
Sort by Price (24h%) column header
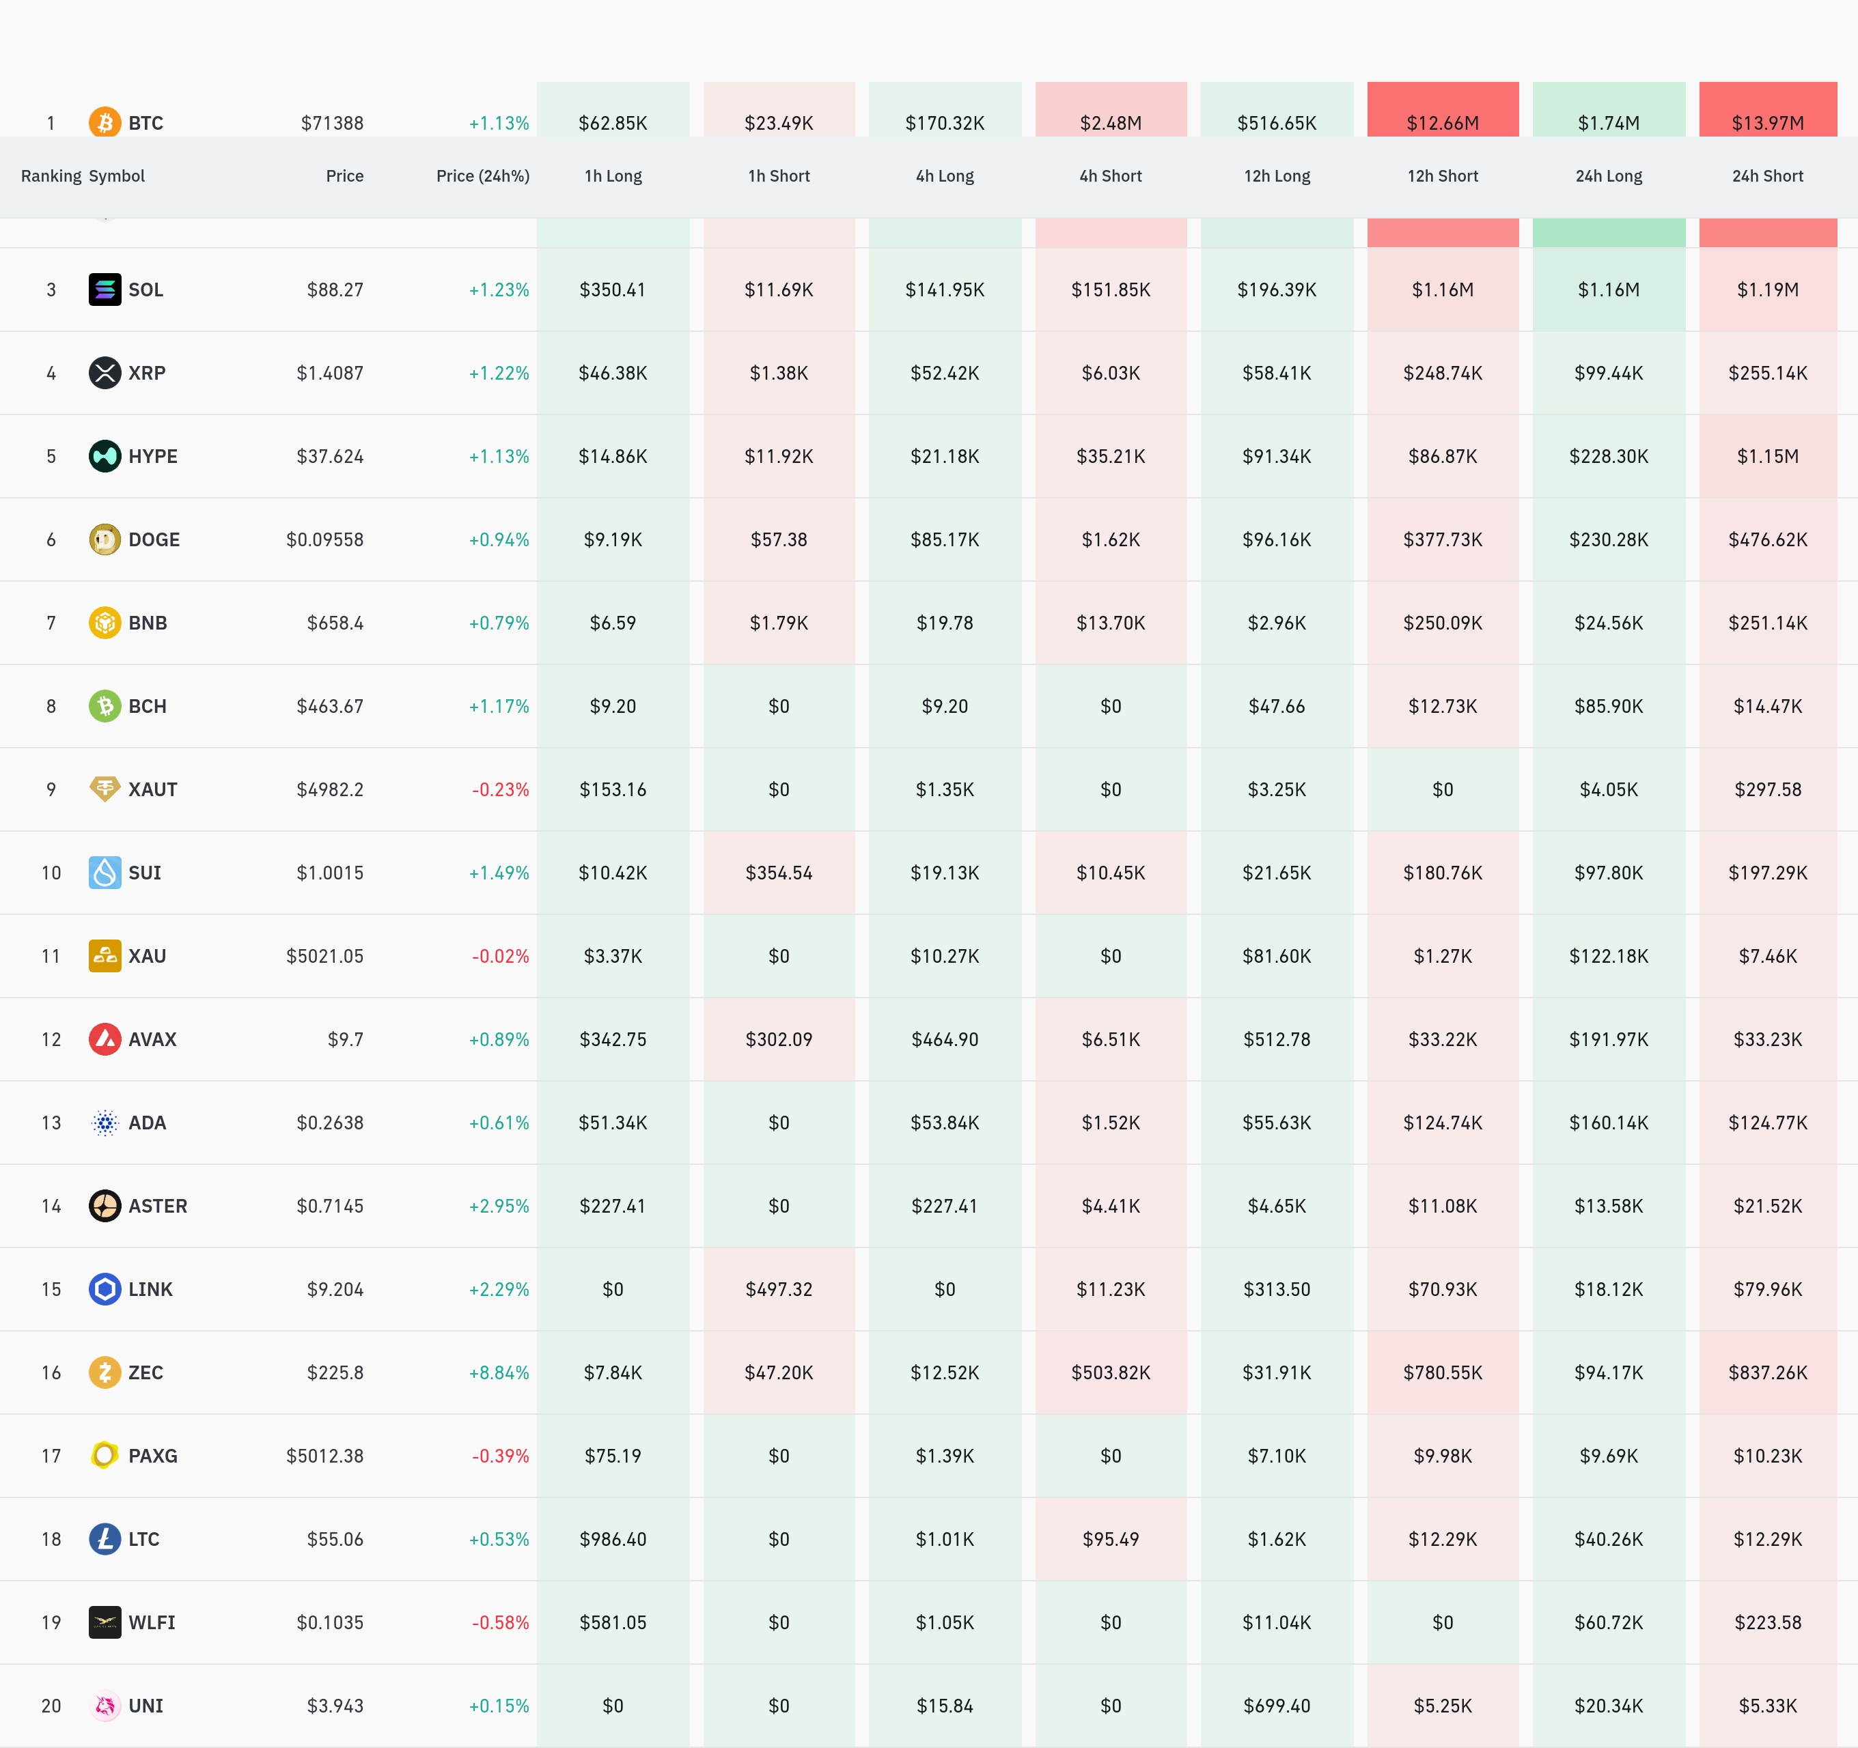click(x=482, y=175)
